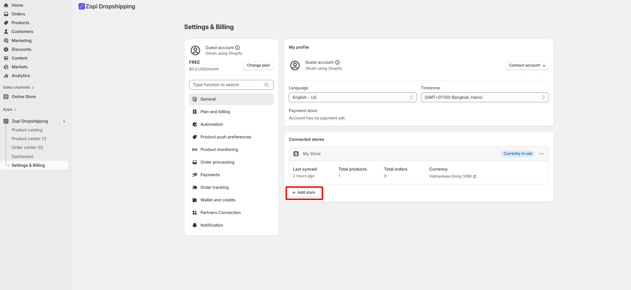Click the Change plan button
This screenshot has height=290, width=631.
(258, 65)
